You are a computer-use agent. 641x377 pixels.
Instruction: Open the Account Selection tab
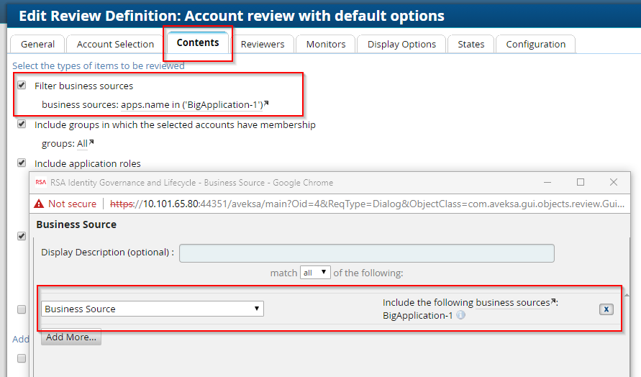coord(115,44)
